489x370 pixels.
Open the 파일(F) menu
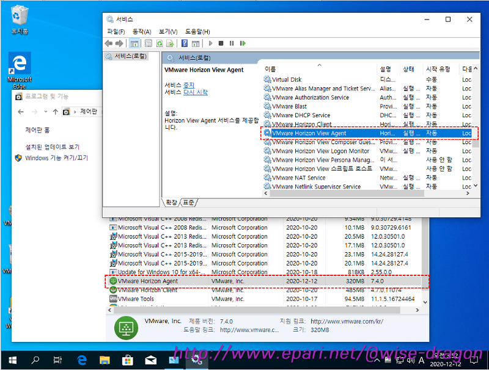pos(116,32)
